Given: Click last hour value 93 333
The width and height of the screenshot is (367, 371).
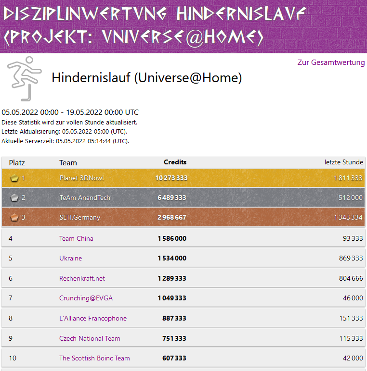Looking at the screenshot, I should tap(353, 238).
